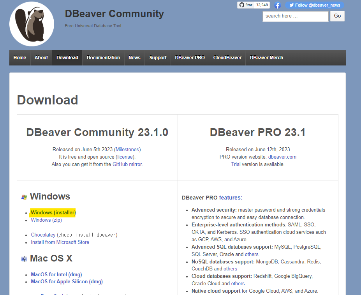Click 'Enterprise-level authentication methods' text
The image size is (361, 295).
pyautogui.click(x=238, y=225)
